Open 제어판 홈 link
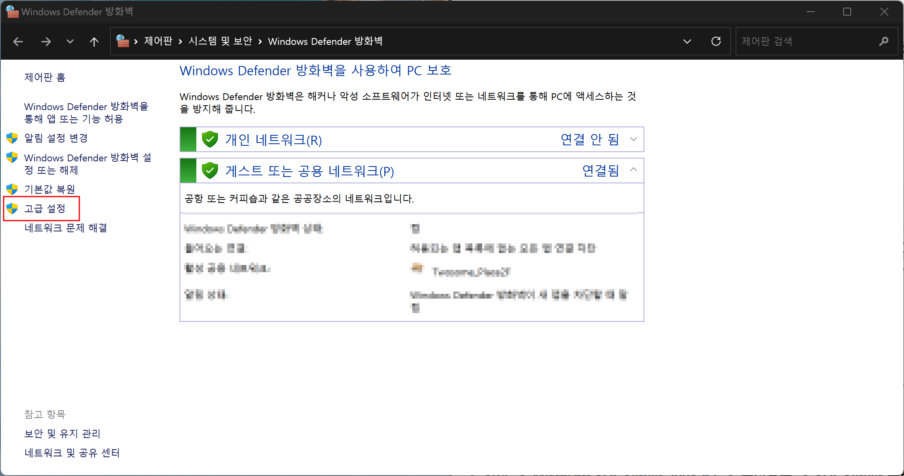The width and height of the screenshot is (904, 476). pyautogui.click(x=45, y=77)
